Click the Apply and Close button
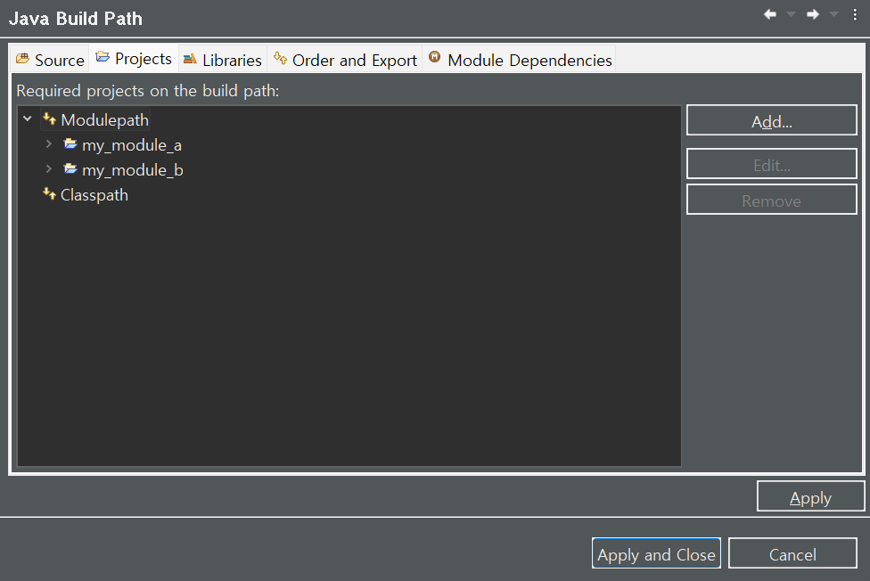 pyautogui.click(x=656, y=553)
